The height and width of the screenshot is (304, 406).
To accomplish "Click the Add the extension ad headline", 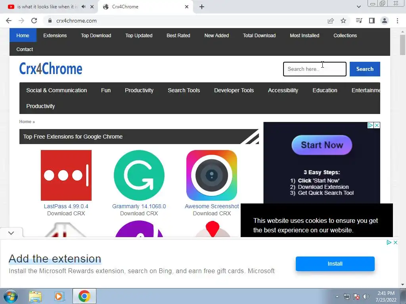I will point(55,259).
